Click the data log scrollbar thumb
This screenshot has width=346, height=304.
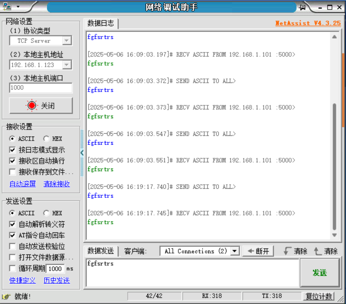[x=335, y=167]
